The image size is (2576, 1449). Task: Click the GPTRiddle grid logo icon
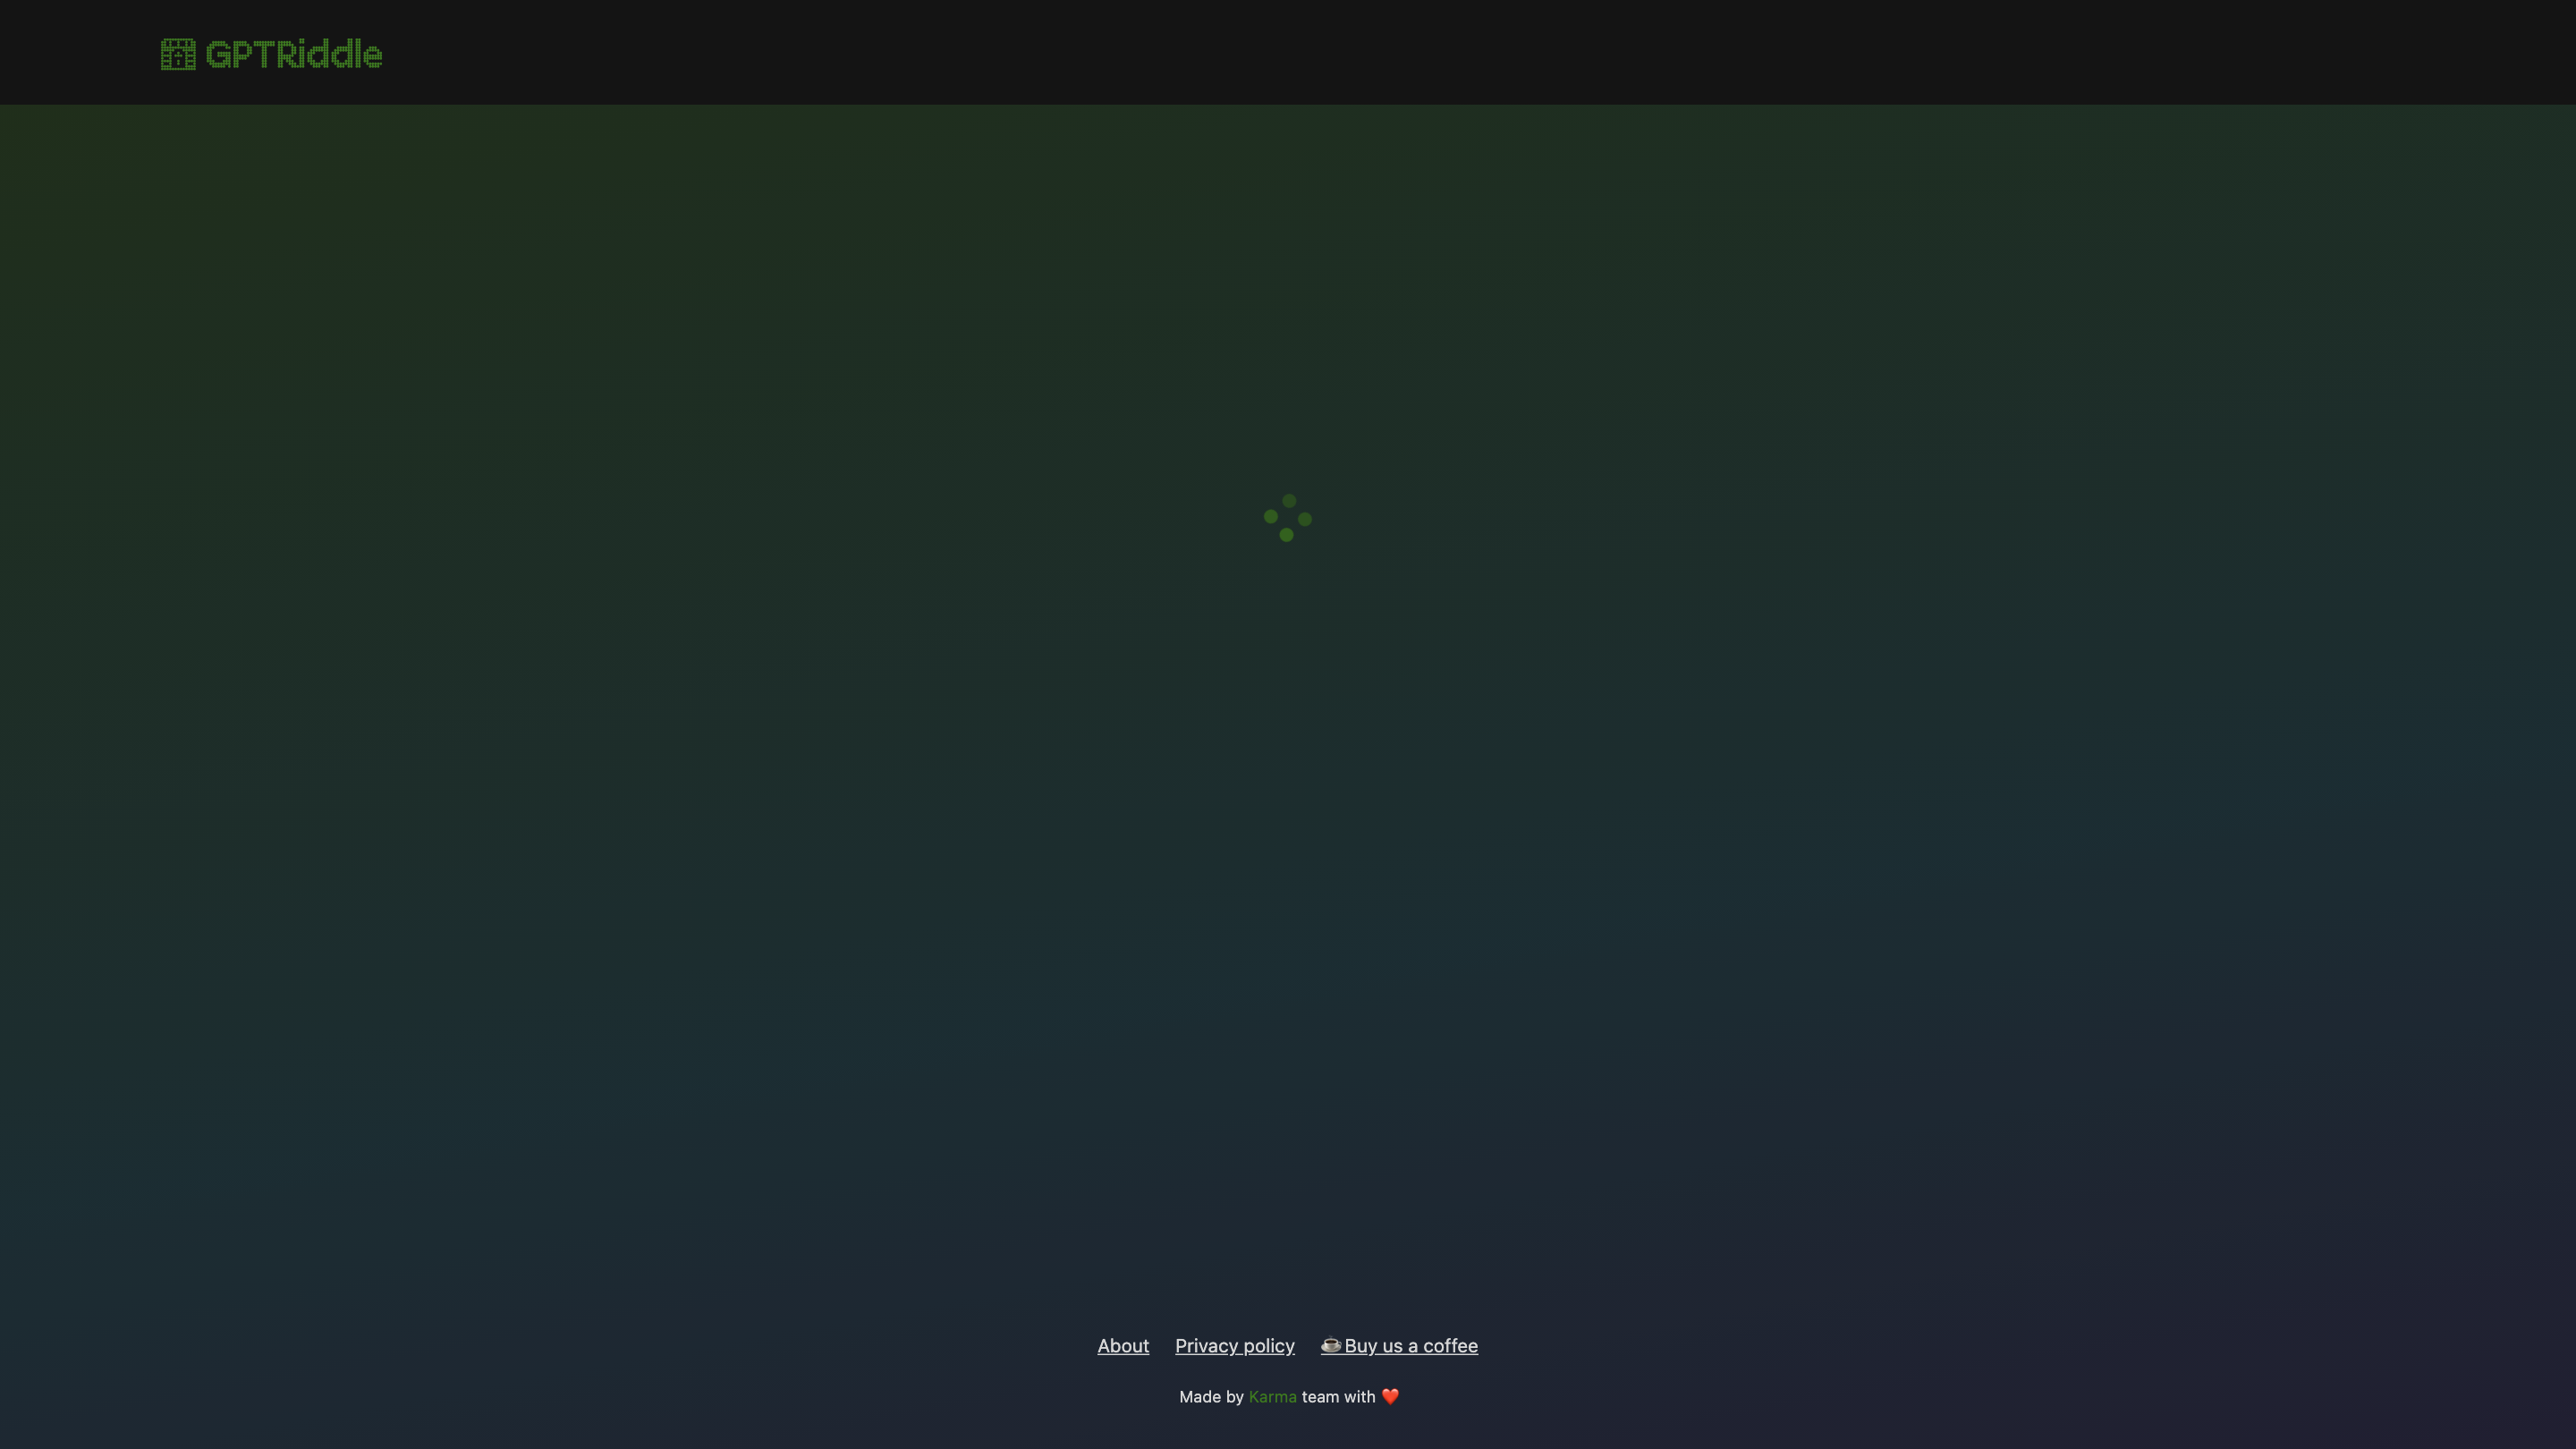[x=178, y=54]
